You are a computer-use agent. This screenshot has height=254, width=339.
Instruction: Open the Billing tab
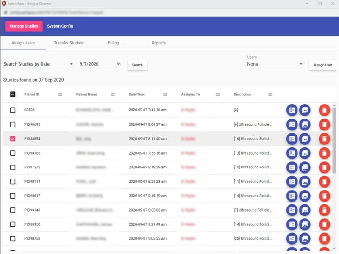click(x=113, y=43)
